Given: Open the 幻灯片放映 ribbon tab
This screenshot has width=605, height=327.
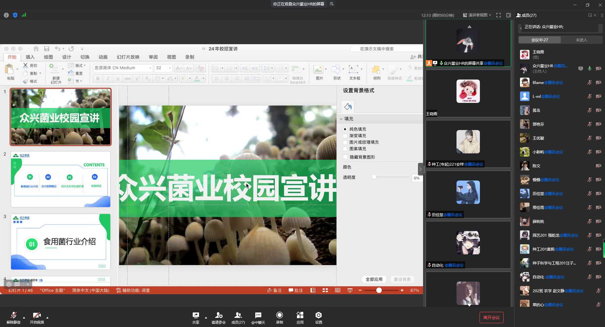Looking at the screenshot, I should (128, 57).
